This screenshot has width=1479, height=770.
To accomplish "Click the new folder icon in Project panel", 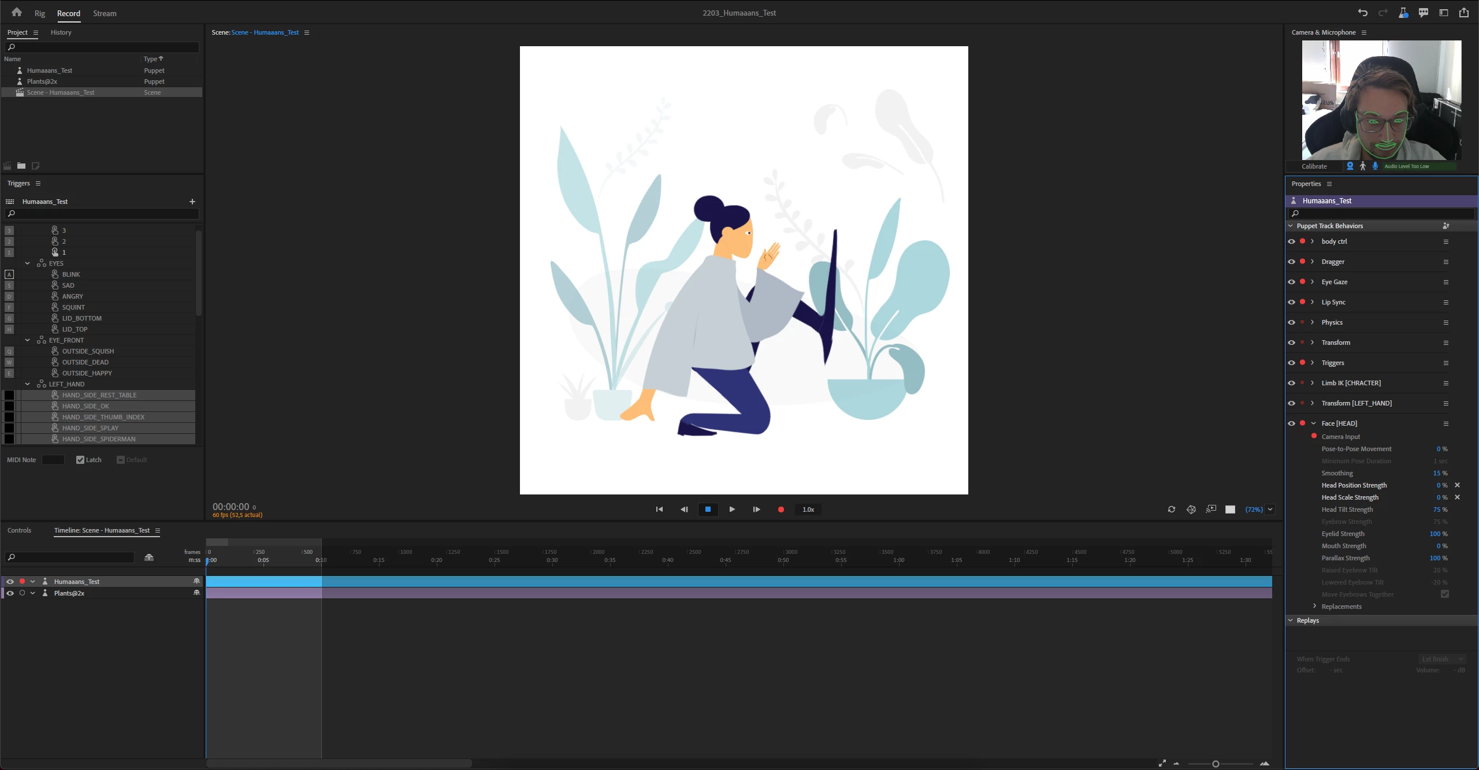I will coord(21,166).
